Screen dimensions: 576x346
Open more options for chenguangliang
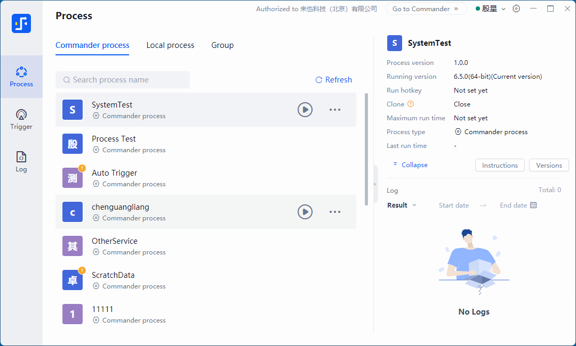335,212
